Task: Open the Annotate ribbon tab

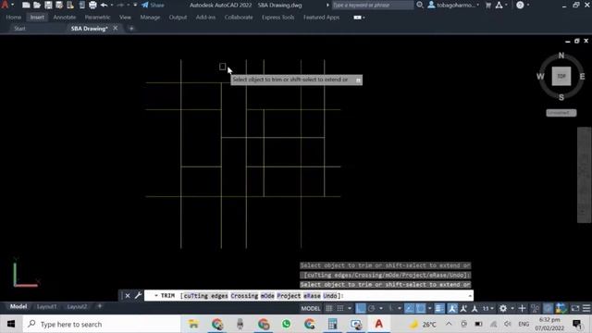Action: [65, 18]
